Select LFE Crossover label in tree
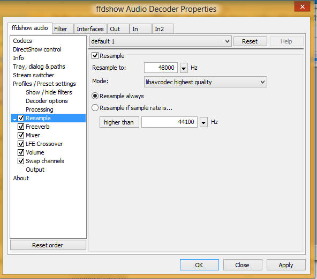Screen dimensions: 317x279 coord(44,144)
